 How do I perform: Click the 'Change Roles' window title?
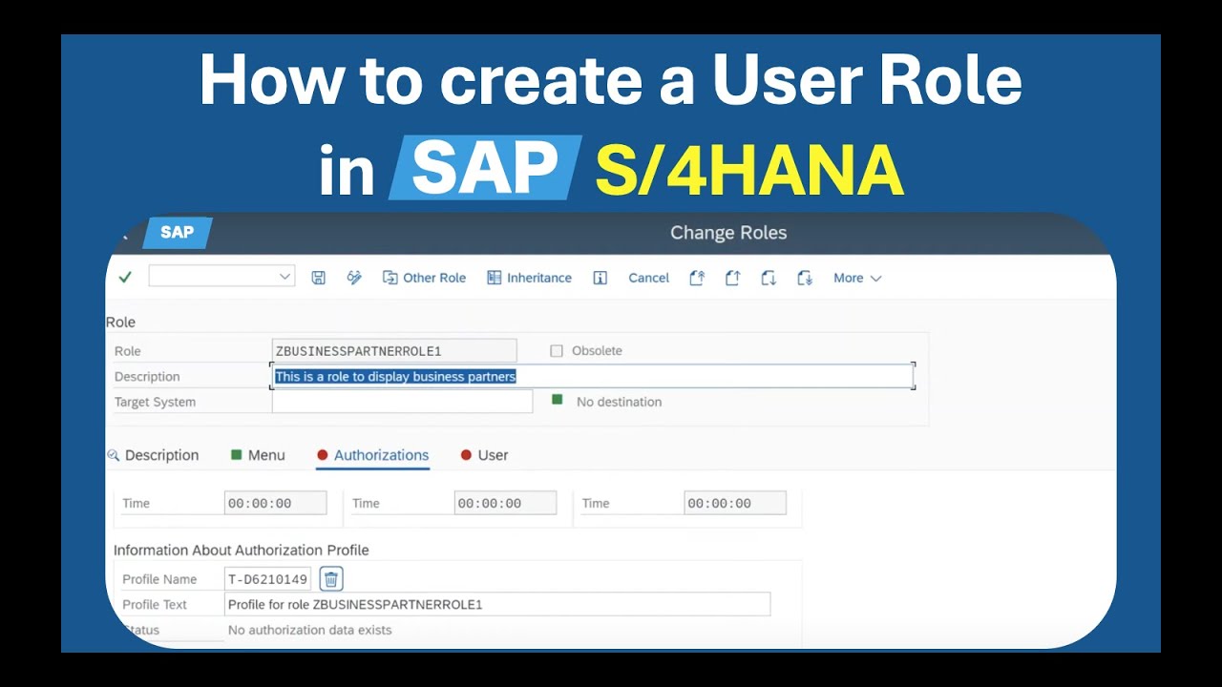[x=728, y=233]
